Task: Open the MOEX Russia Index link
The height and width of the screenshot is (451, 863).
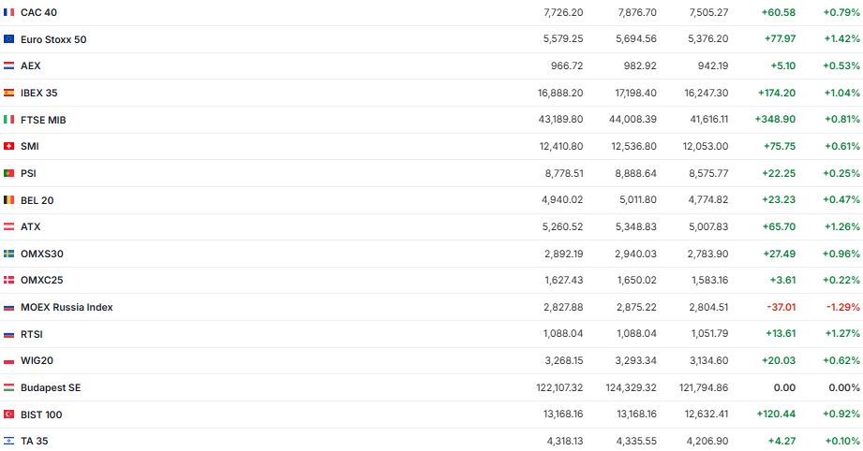Action: click(x=67, y=307)
